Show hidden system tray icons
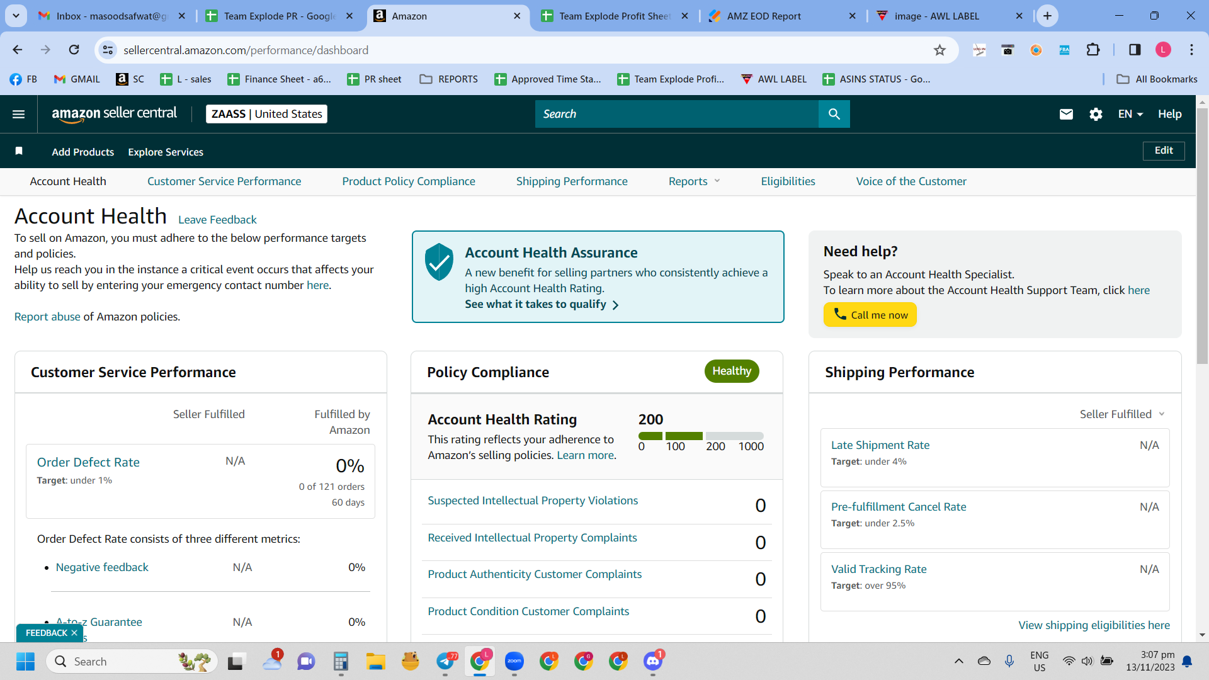The image size is (1209, 680). [x=958, y=661]
